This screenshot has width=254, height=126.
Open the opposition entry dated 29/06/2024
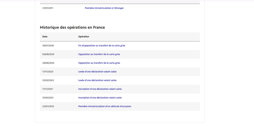pyautogui.click(x=99, y=63)
